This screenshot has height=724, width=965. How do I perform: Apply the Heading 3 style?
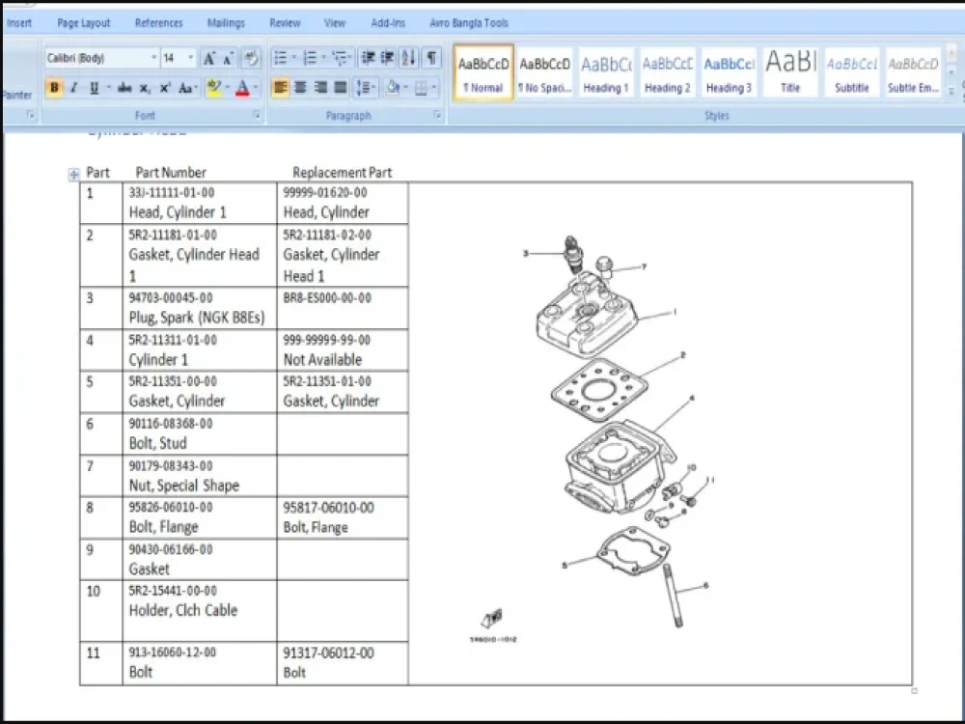(x=729, y=72)
